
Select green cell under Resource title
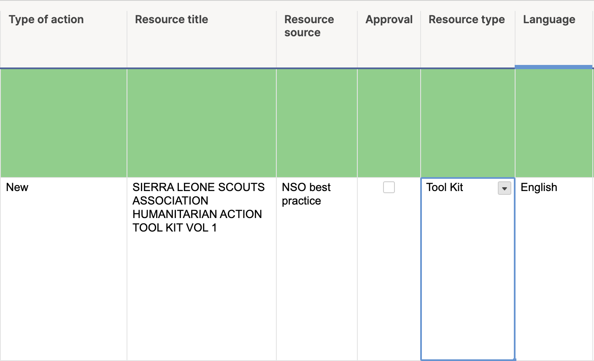tap(201, 123)
